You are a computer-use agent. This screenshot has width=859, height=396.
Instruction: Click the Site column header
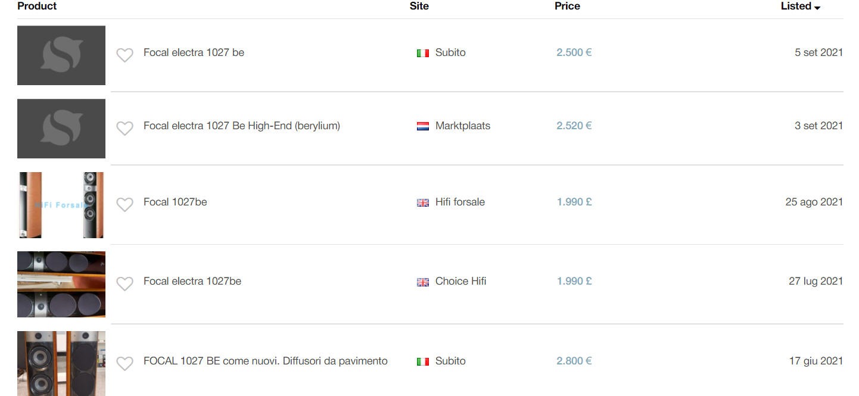pyautogui.click(x=419, y=6)
